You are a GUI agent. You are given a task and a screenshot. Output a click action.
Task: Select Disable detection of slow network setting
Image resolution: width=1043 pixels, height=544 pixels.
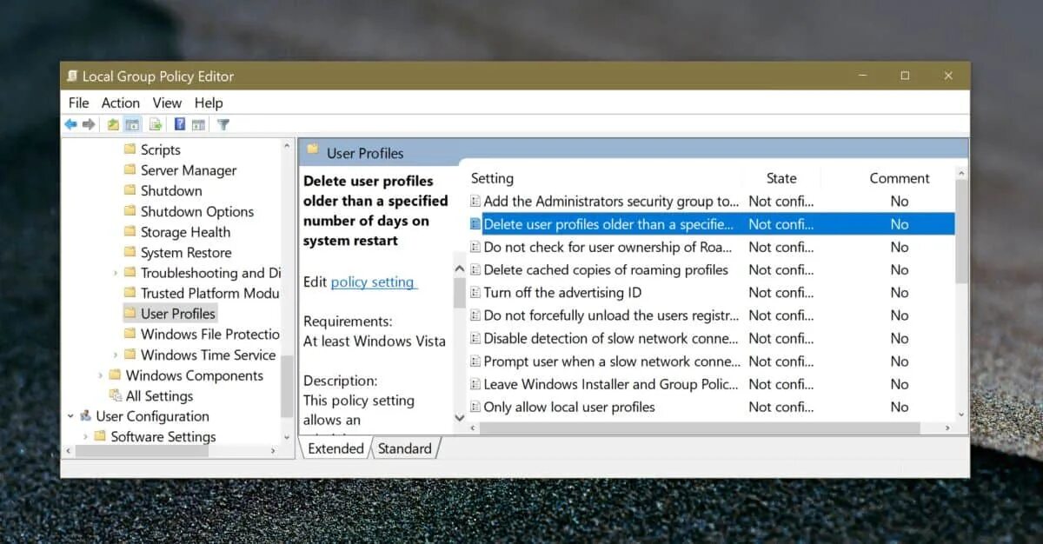click(x=710, y=338)
